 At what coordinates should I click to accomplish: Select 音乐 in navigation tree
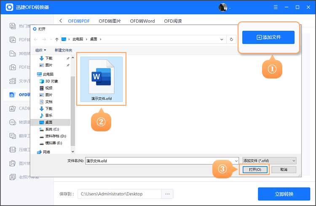click(46, 115)
